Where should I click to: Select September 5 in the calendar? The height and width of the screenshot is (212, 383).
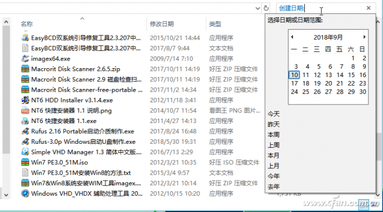pos(319,67)
